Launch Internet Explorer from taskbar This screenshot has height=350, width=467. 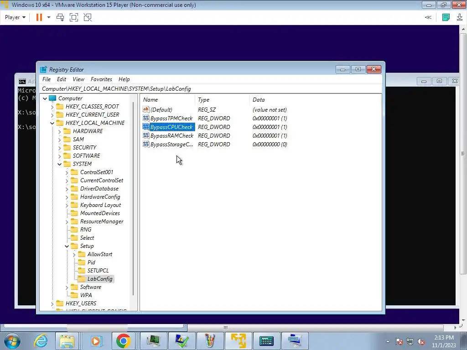point(41,341)
